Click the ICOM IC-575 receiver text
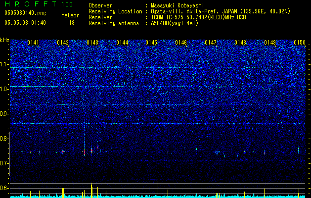 coord(198,17)
